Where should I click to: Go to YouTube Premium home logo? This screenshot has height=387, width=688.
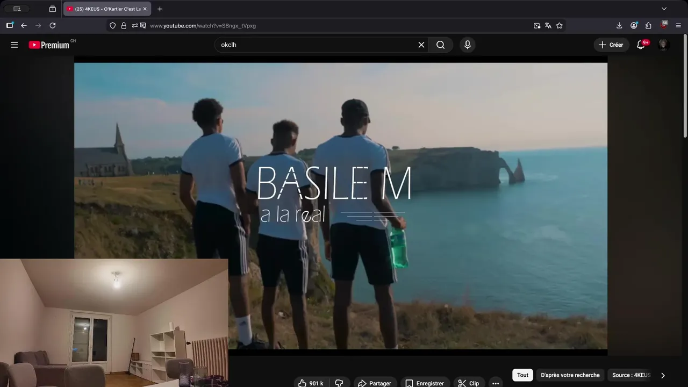pos(49,45)
